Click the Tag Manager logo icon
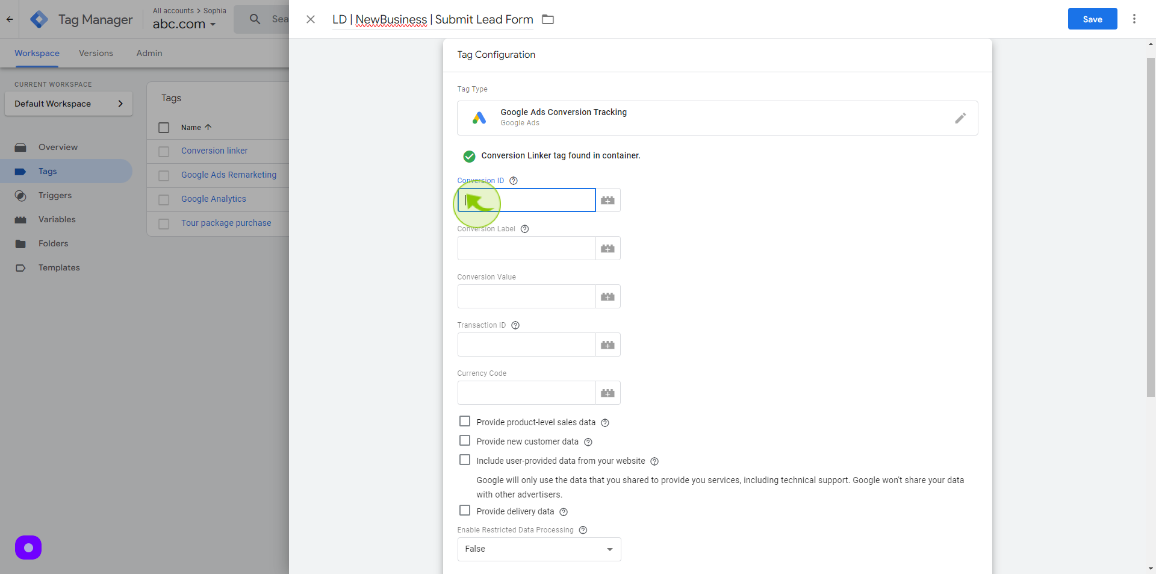 pyautogui.click(x=39, y=19)
